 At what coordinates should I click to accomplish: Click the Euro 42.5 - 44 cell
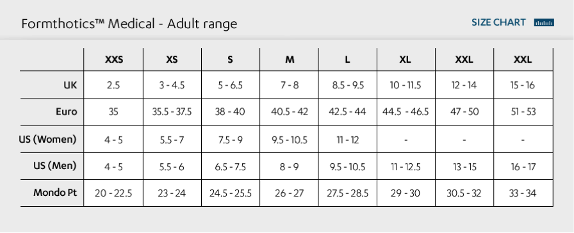347,112
